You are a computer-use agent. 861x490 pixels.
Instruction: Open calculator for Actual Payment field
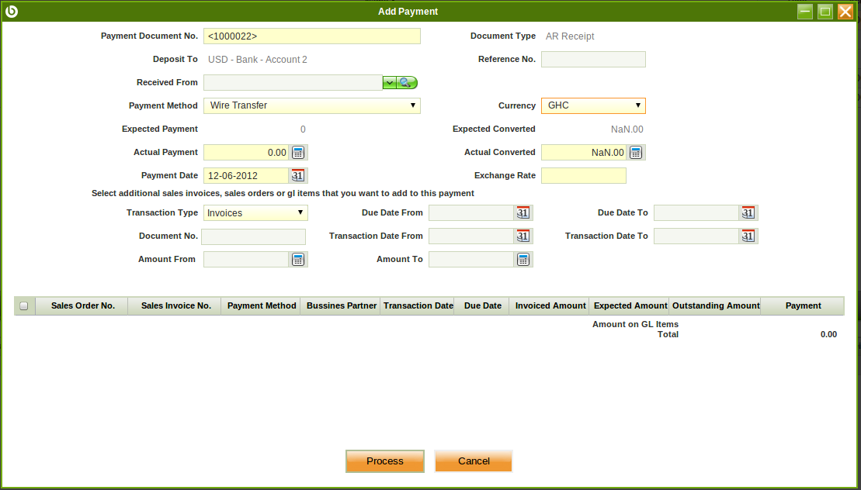tap(299, 153)
